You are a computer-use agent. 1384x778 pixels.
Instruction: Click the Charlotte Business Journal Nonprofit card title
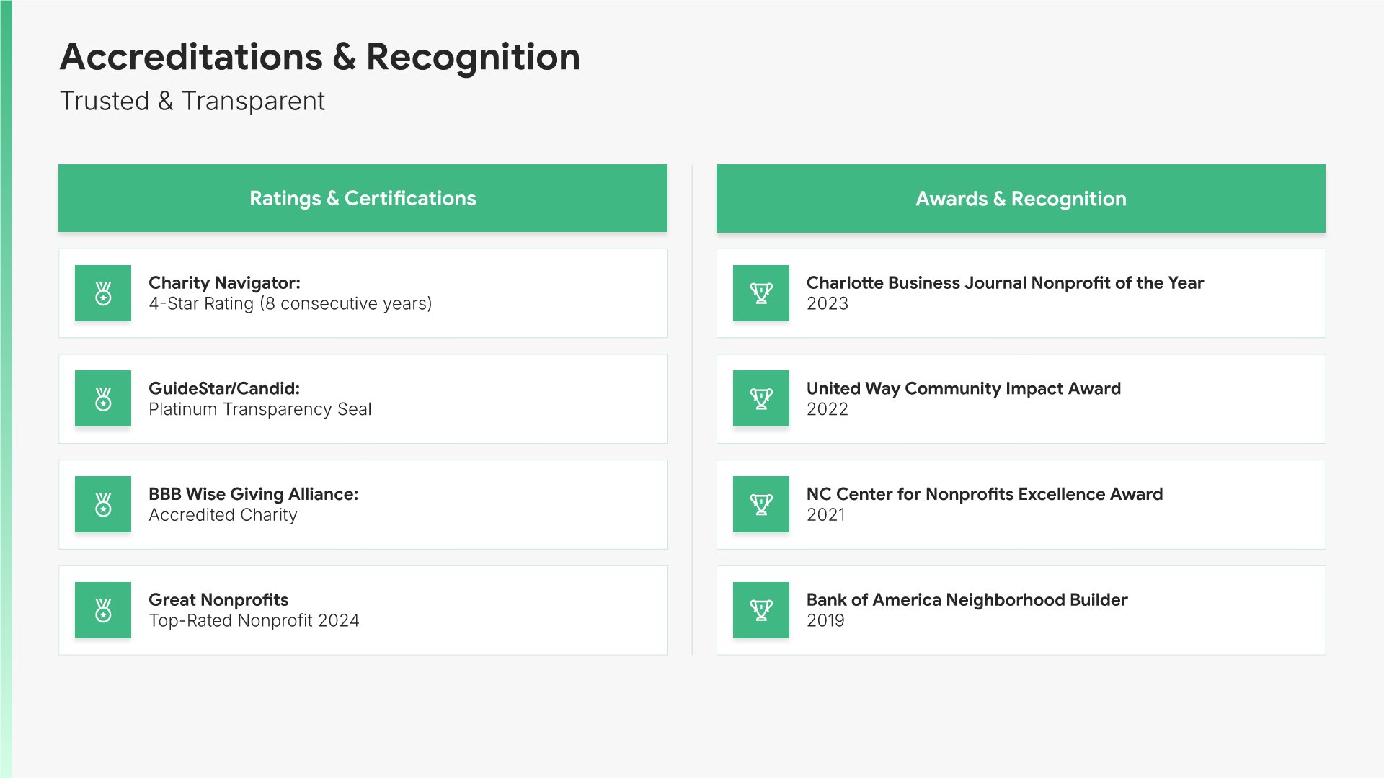[1005, 282]
